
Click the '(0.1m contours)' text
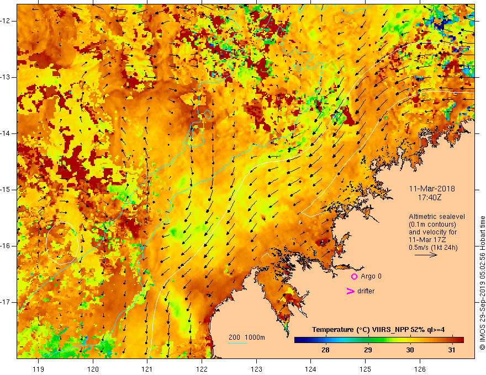(x=432, y=224)
